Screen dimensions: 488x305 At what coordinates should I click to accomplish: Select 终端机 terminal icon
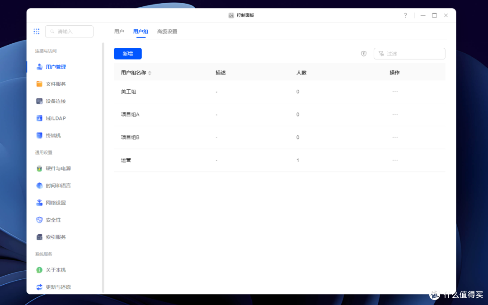[x=39, y=135]
